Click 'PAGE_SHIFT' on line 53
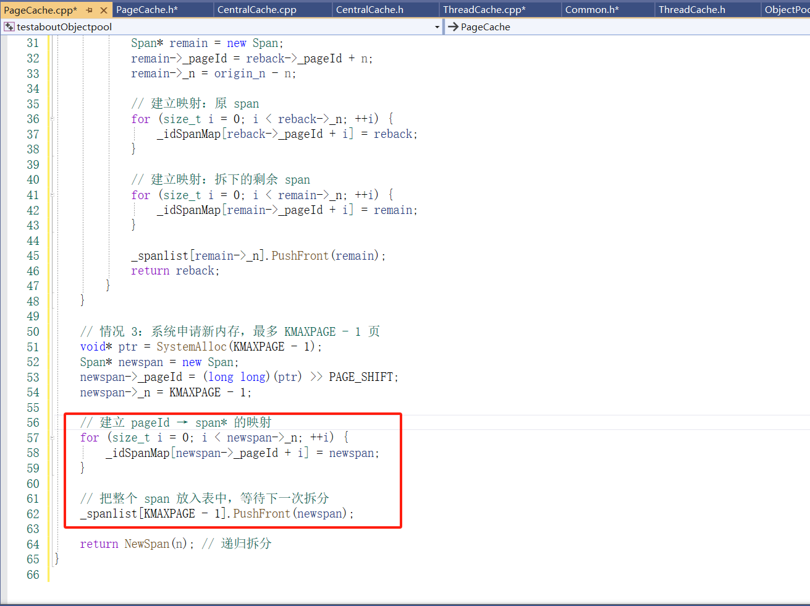 pos(361,377)
